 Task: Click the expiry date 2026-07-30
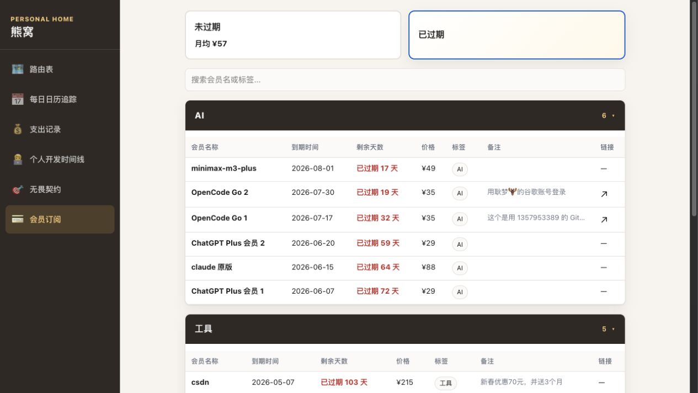click(313, 193)
